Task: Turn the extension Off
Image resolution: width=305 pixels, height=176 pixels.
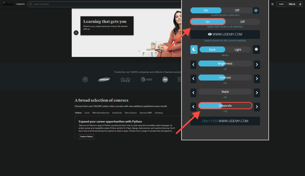Action: [x=237, y=10]
